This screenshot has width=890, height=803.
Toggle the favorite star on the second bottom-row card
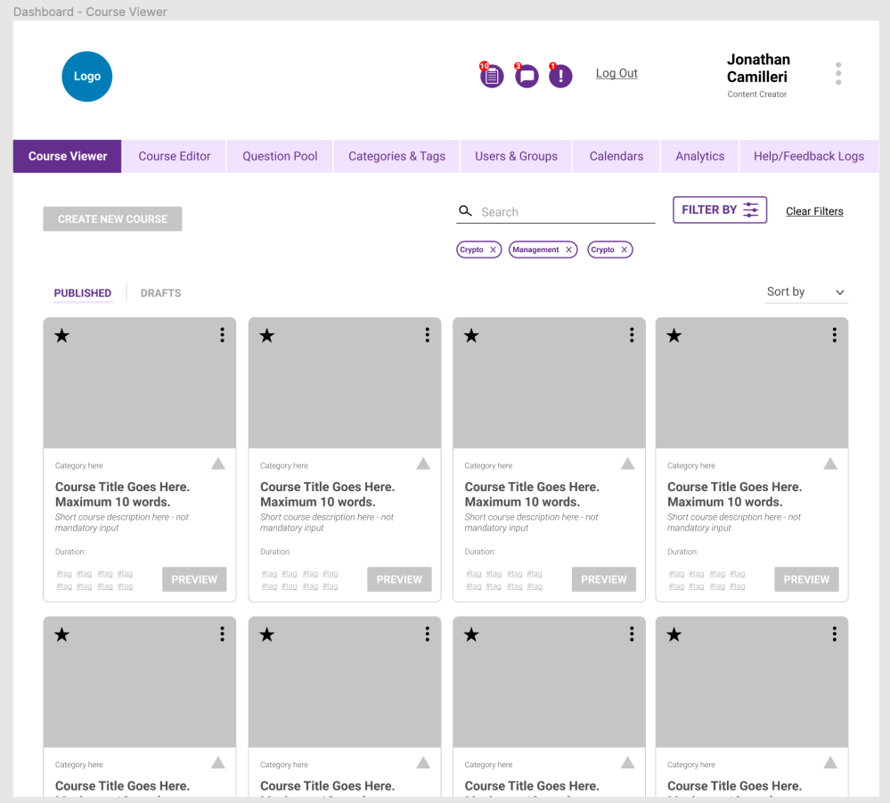(266, 635)
